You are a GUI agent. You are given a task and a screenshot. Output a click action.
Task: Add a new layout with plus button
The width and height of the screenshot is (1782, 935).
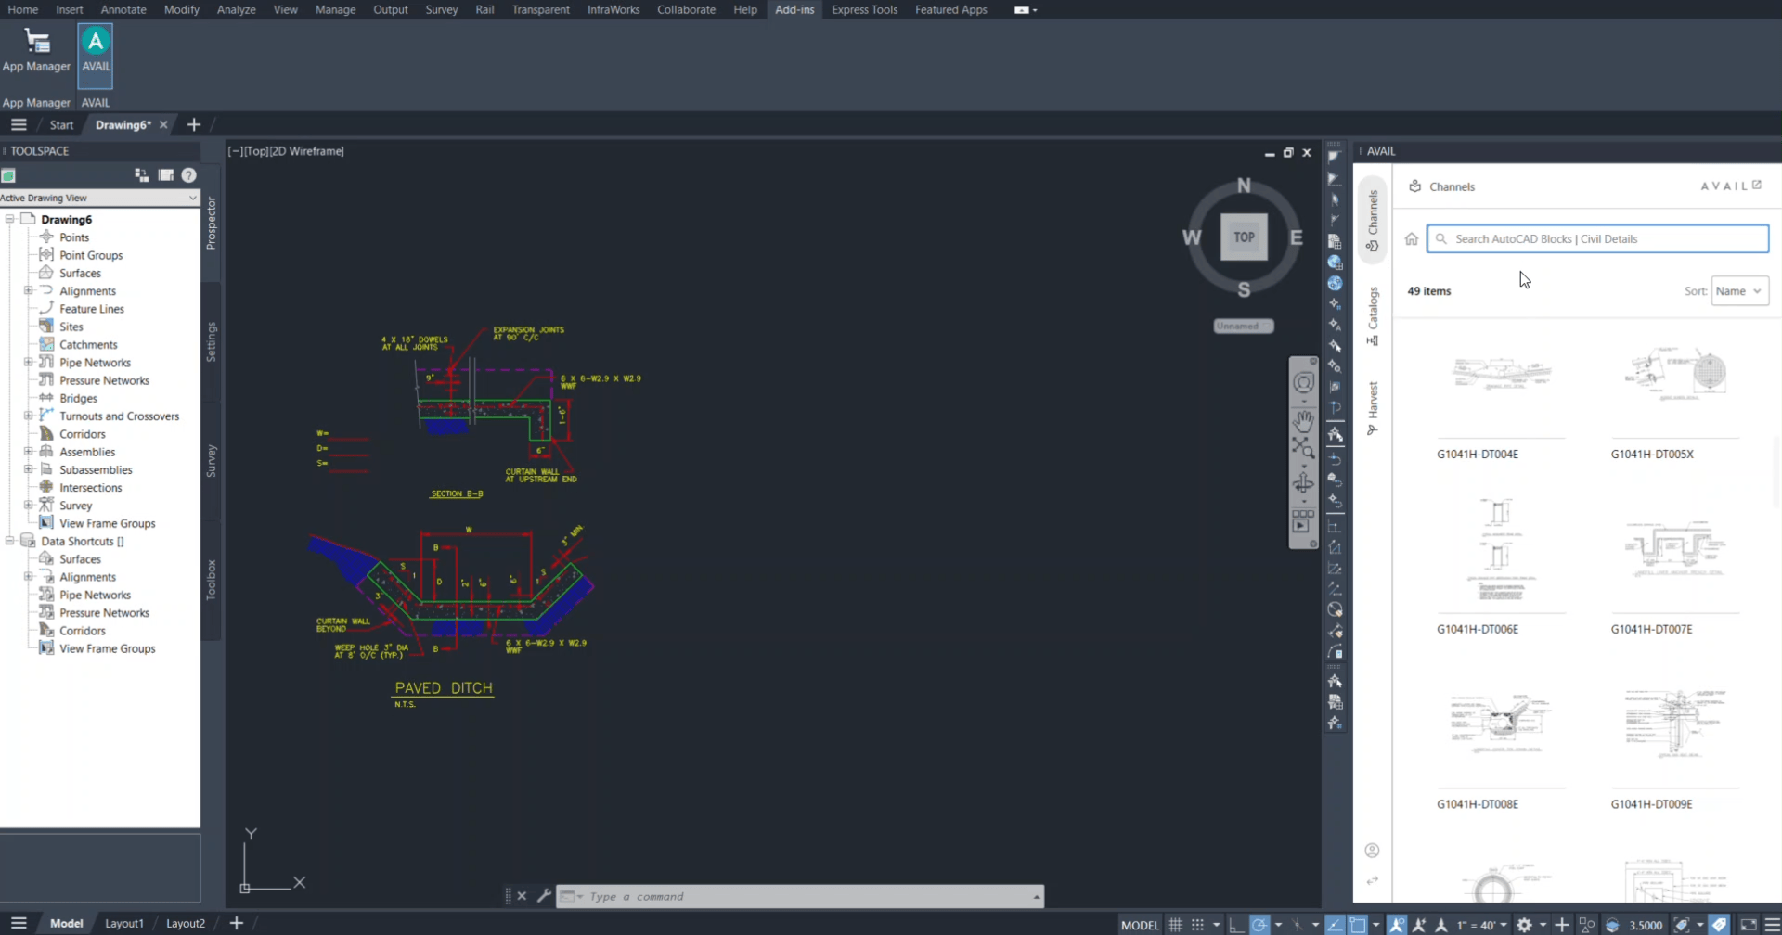[x=236, y=923]
